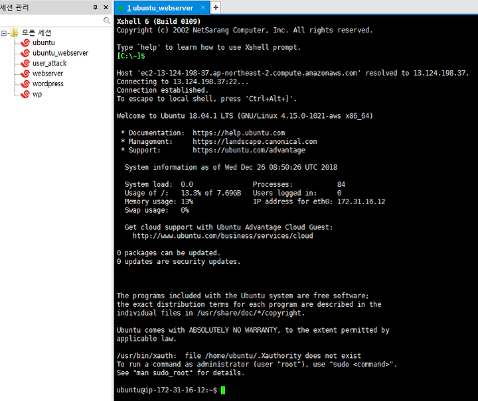Click the wordpress session icon
478x401 pixels.
[26, 84]
